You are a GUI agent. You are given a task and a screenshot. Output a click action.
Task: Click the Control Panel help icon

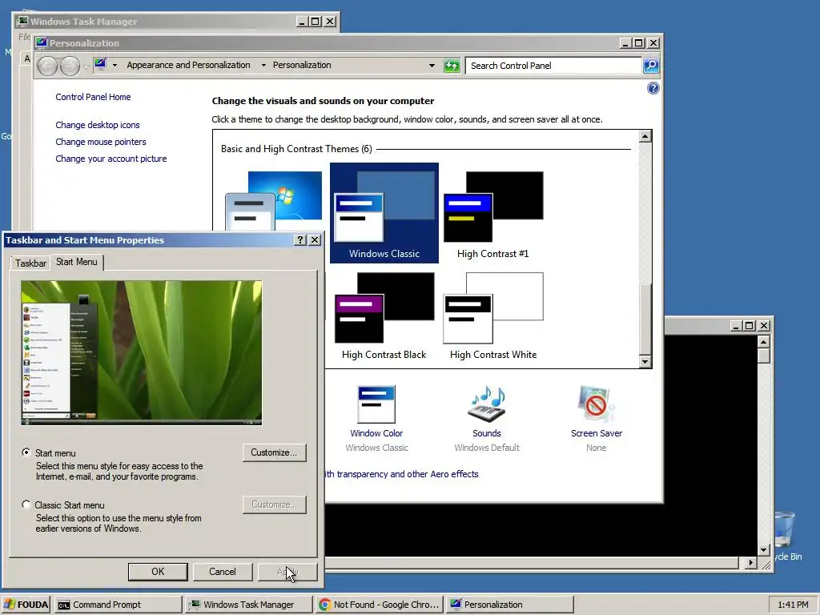[653, 88]
